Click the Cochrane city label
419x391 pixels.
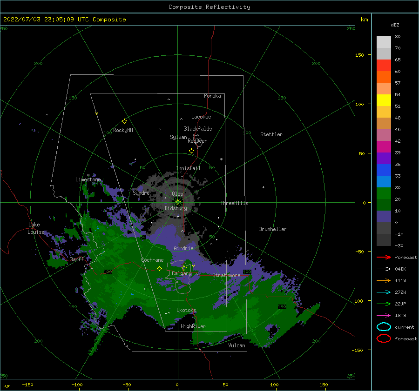152,260
